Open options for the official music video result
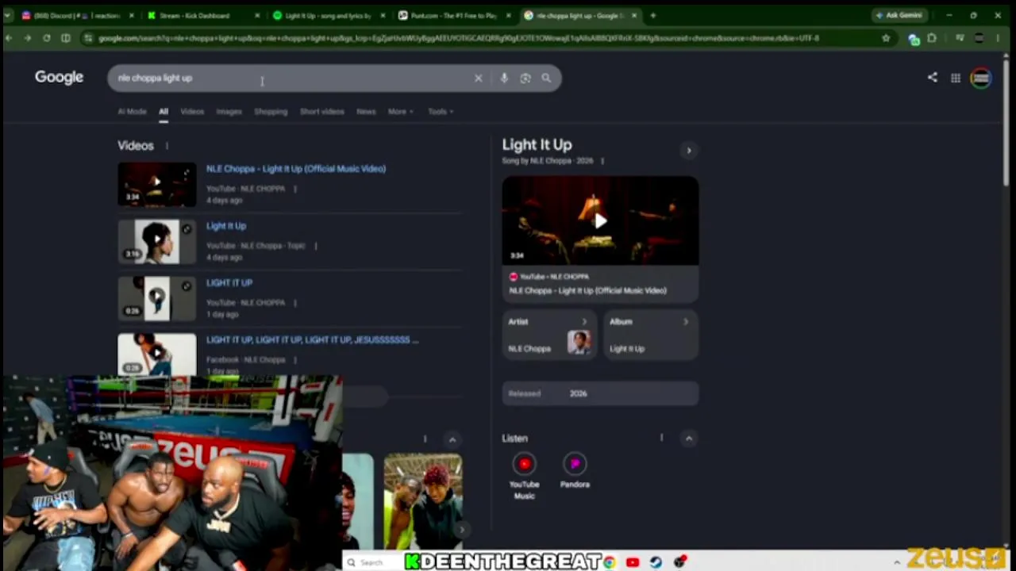The image size is (1016, 571). 294,189
